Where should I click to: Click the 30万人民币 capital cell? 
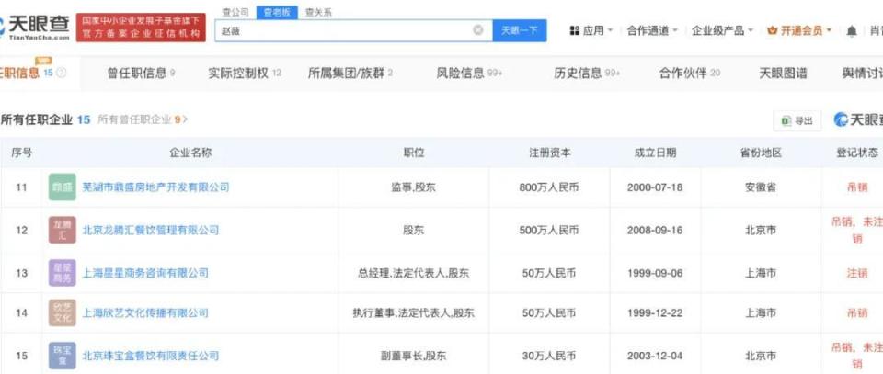(549, 356)
